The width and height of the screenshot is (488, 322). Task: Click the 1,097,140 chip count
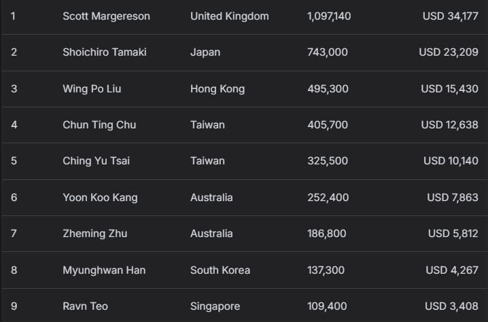tap(329, 16)
